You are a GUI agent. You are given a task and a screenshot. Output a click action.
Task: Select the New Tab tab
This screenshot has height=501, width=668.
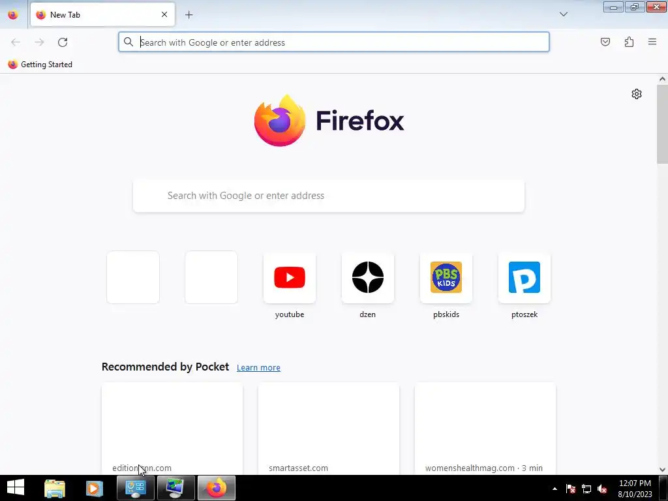[102, 15]
